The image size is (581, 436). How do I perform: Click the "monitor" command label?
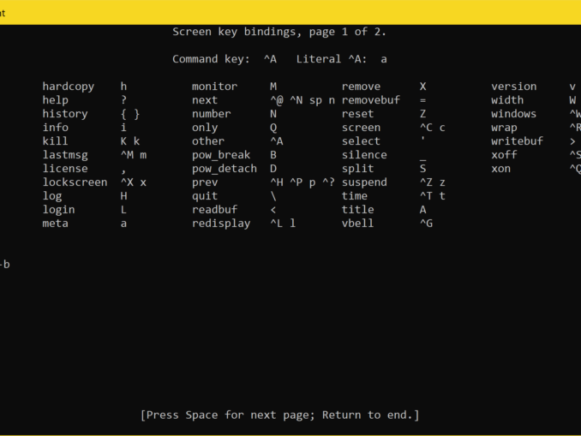(x=214, y=87)
